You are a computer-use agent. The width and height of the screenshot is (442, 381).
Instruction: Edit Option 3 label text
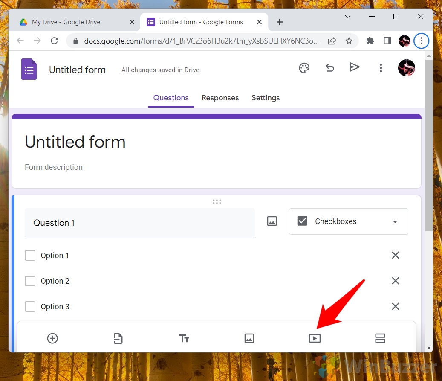[x=55, y=306]
